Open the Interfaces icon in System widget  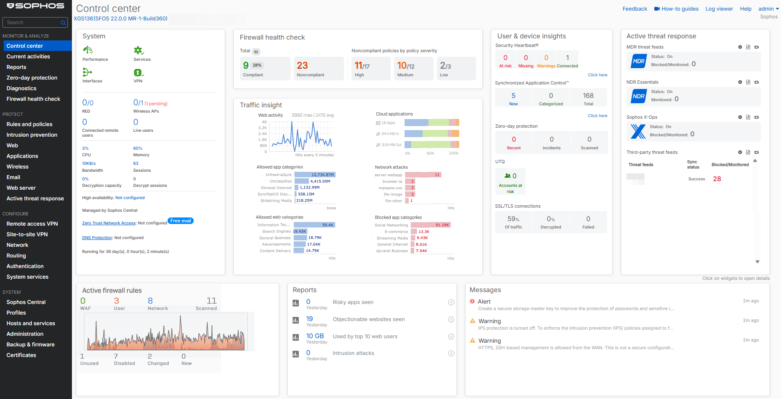coord(87,72)
